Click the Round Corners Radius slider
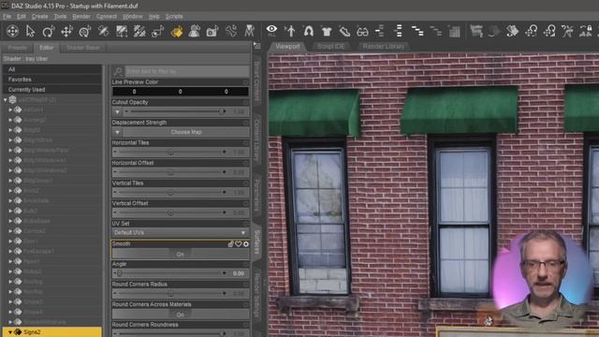The image size is (599, 337). pos(170,294)
